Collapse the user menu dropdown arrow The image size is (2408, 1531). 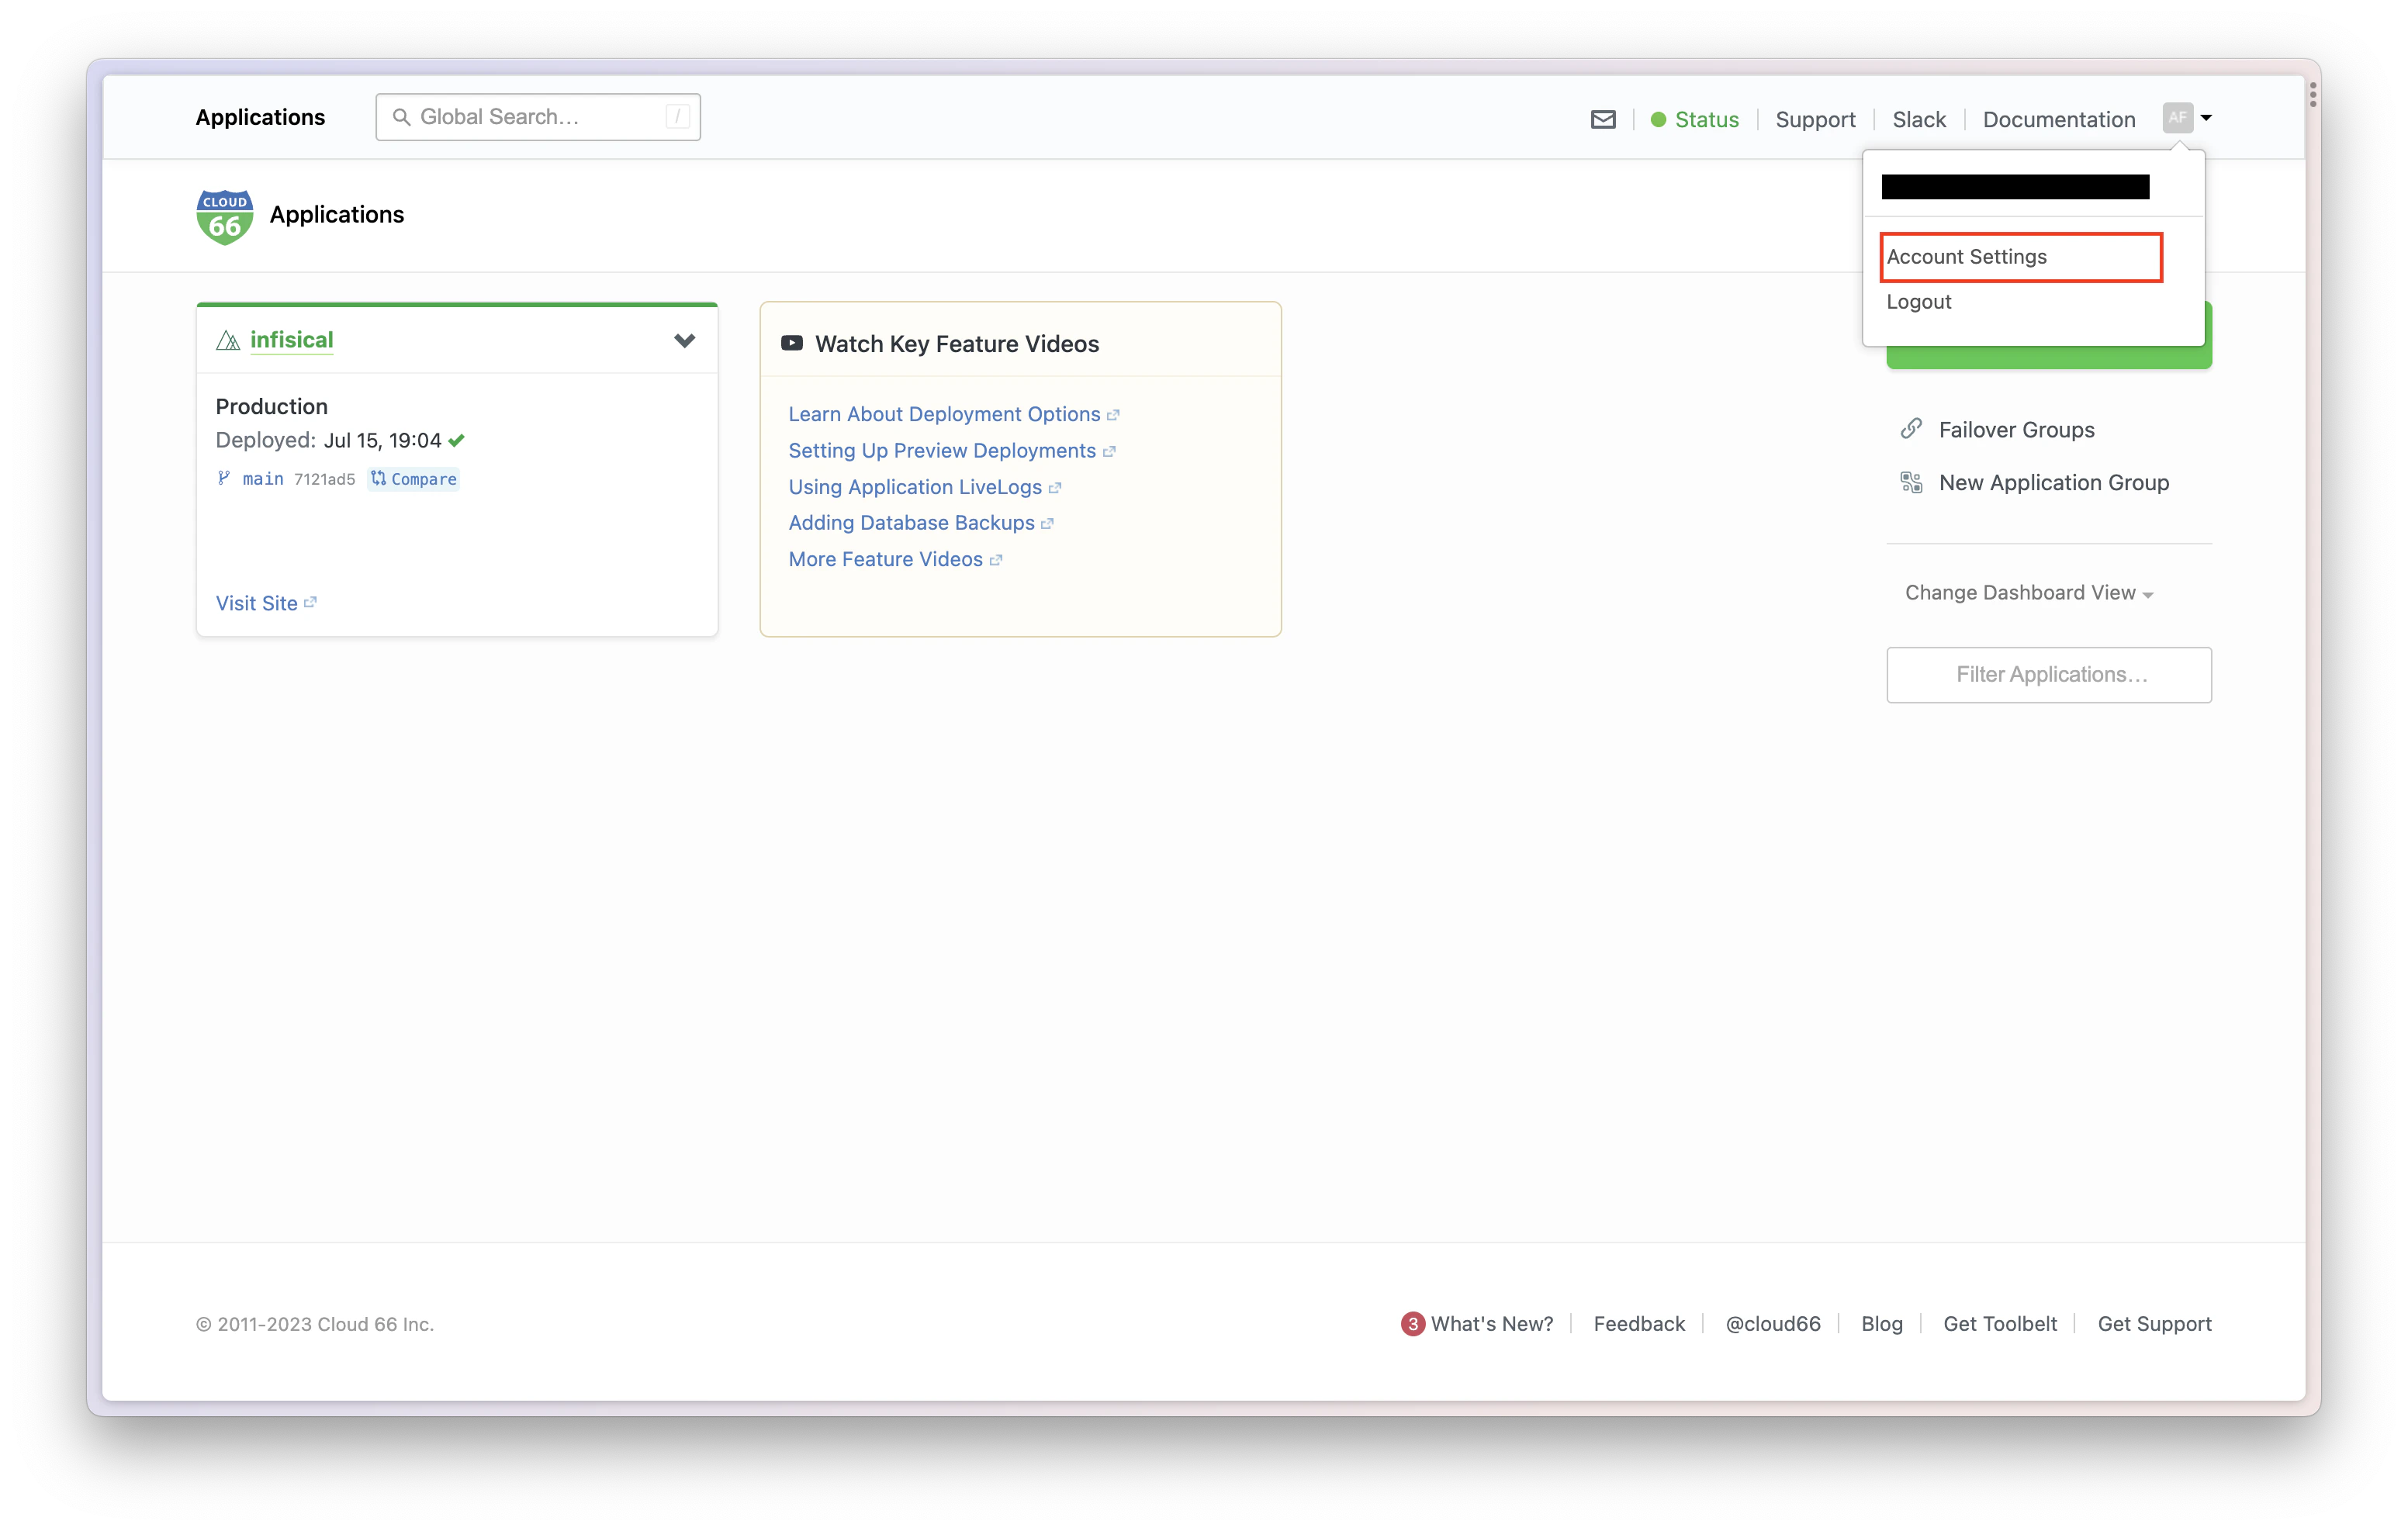point(2206,118)
